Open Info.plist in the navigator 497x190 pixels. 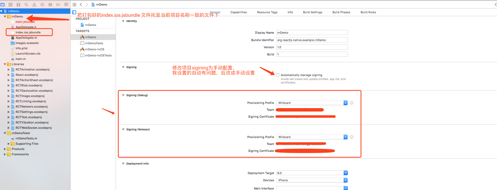(21, 48)
